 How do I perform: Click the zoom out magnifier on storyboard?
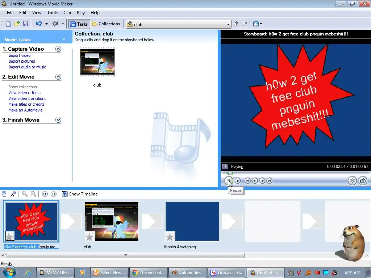[33, 194]
